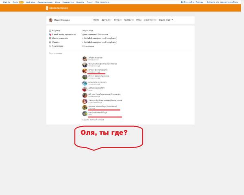Screen dimensions: 244x195
Task: Open the 'Русский' language dropdown
Action: pos(189,2)
